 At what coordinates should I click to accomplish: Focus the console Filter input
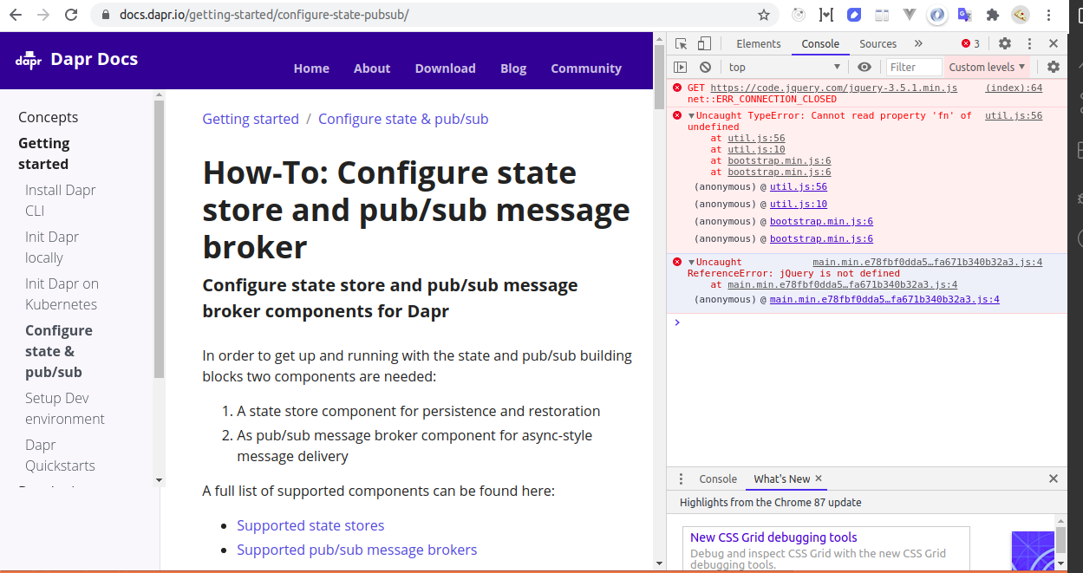[x=914, y=67]
